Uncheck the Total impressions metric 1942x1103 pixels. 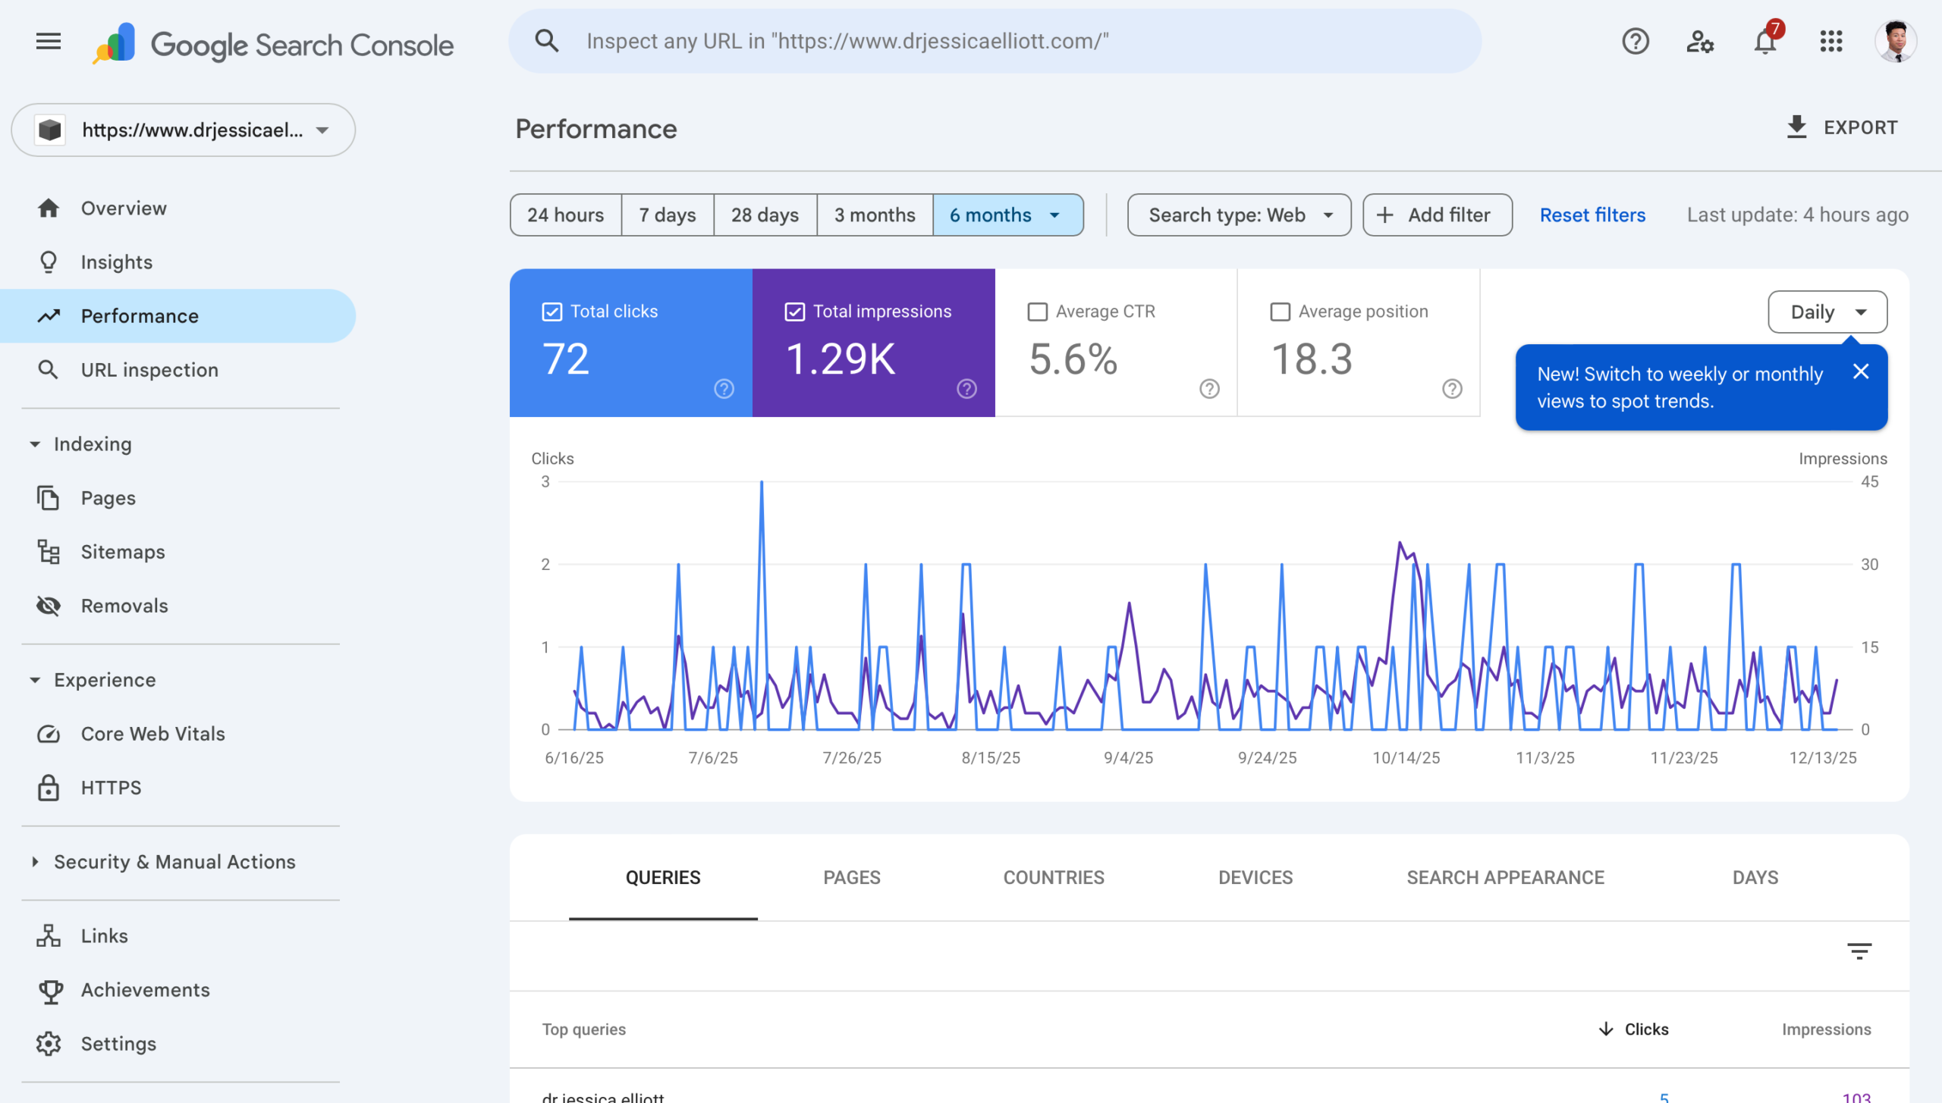point(793,311)
